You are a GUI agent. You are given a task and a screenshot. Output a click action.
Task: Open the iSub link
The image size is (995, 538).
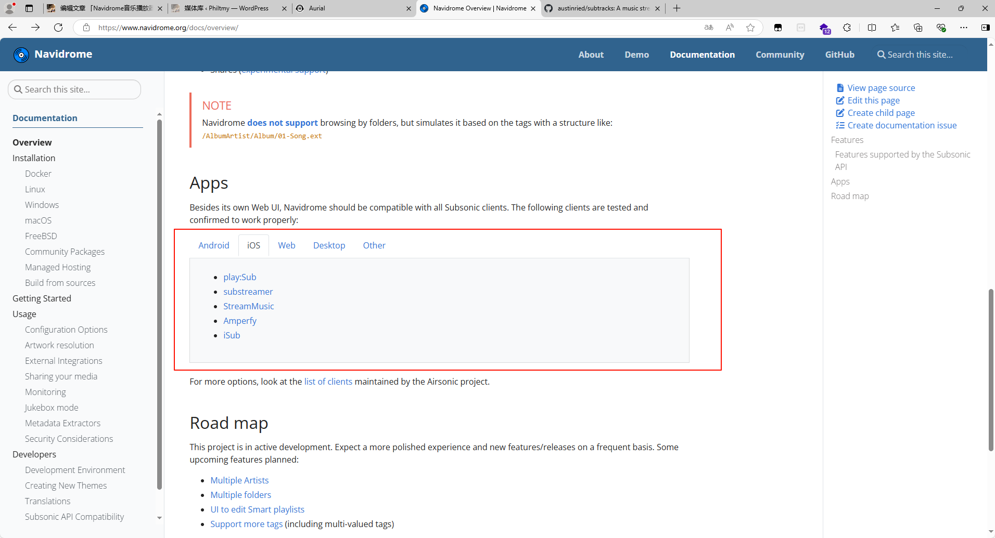(232, 335)
